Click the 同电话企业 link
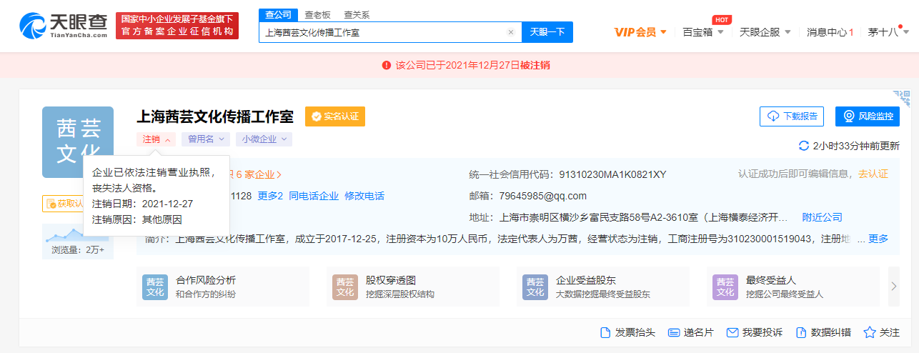Image resolution: width=919 pixels, height=353 pixels. click(x=314, y=196)
